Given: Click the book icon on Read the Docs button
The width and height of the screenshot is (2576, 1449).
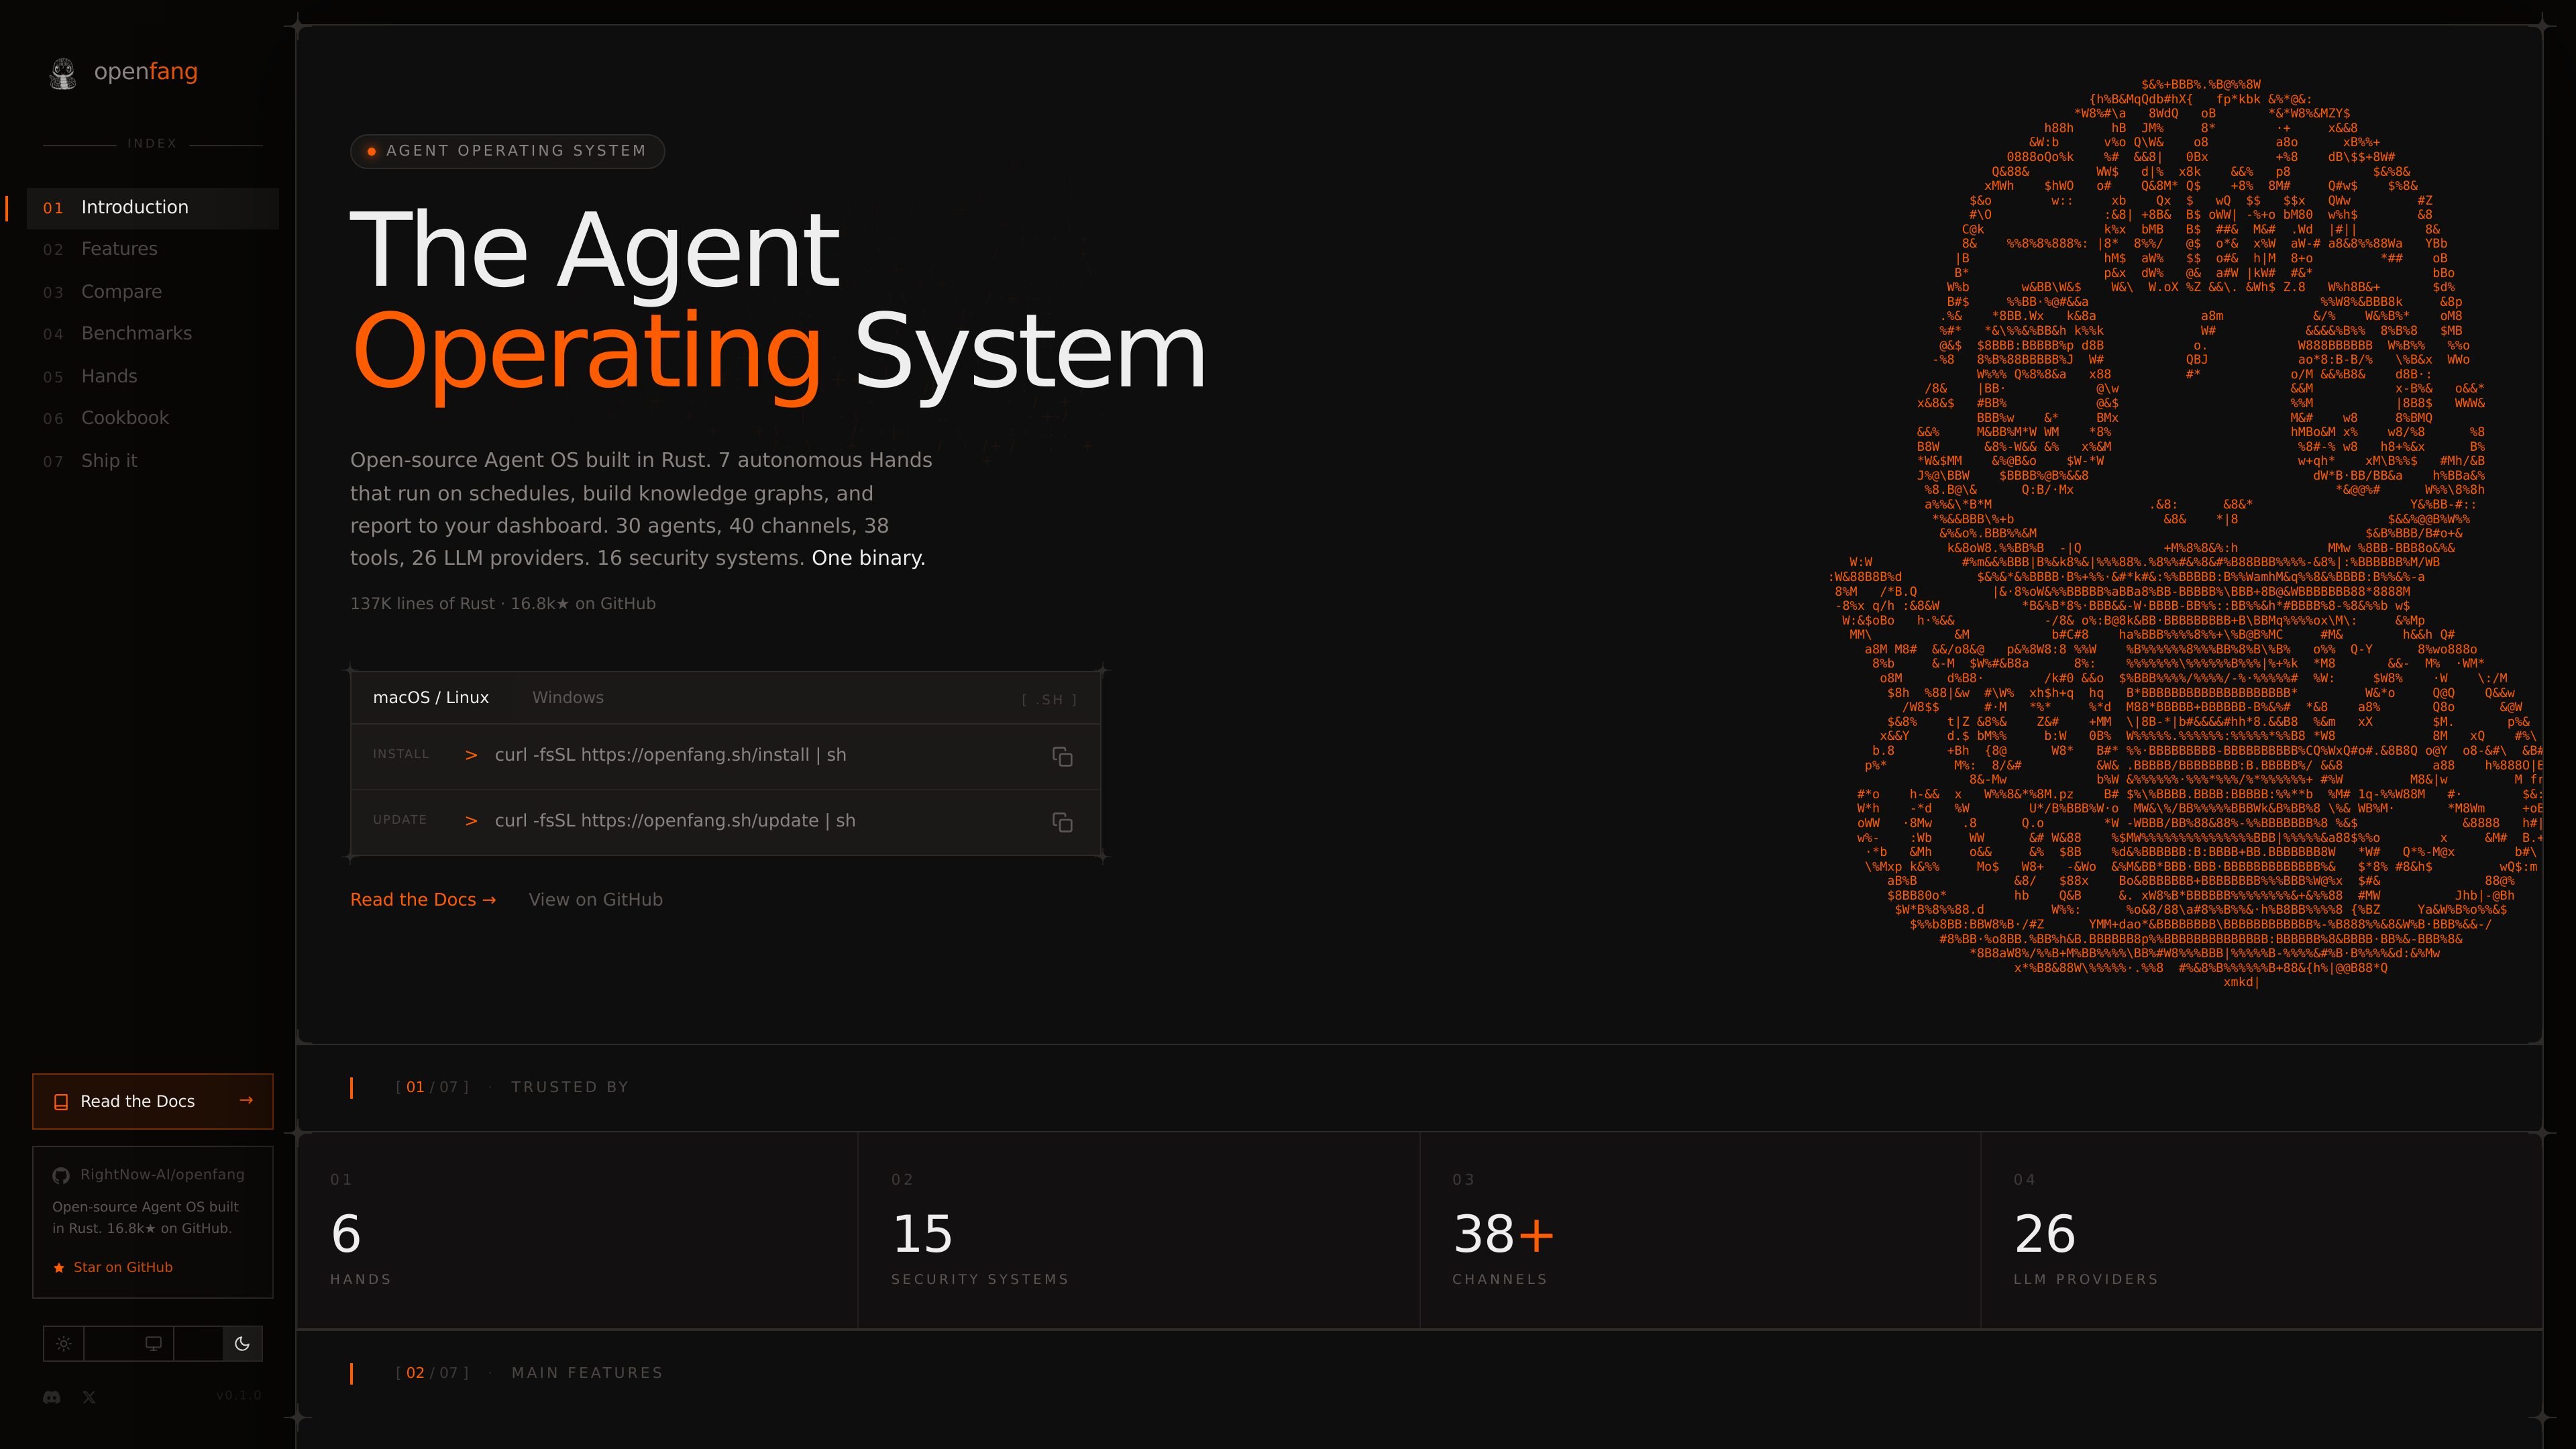Looking at the screenshot, I should [x=61, y=1102].
